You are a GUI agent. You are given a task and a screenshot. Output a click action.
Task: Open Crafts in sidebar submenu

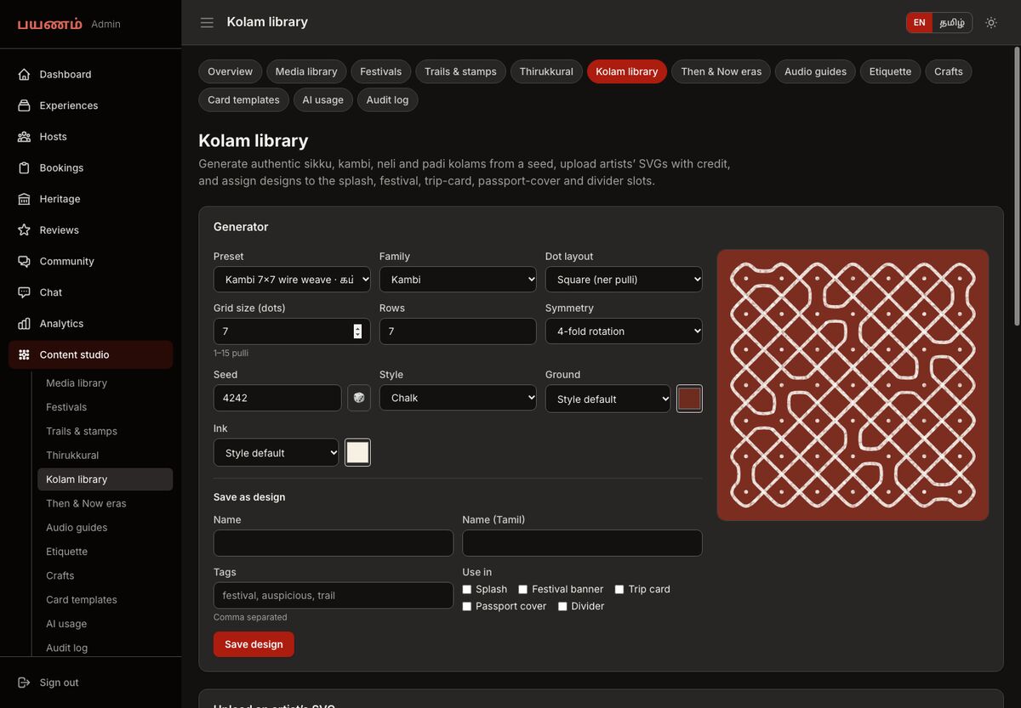click(105, 575)
